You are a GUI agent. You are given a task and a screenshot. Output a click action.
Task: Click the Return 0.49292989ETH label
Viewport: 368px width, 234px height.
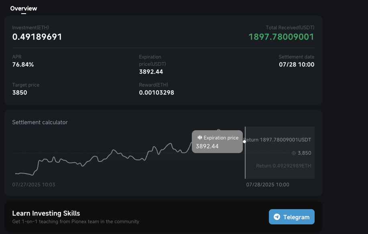[x=283, y=166]
